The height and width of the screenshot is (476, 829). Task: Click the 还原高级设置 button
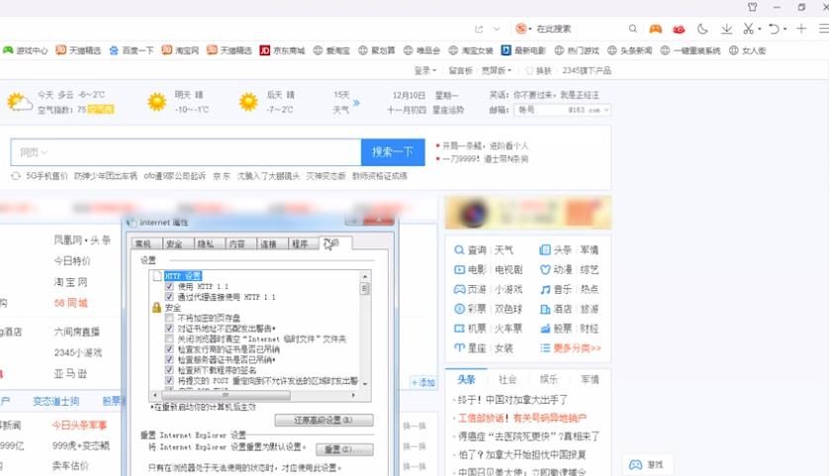click(323, 420)
